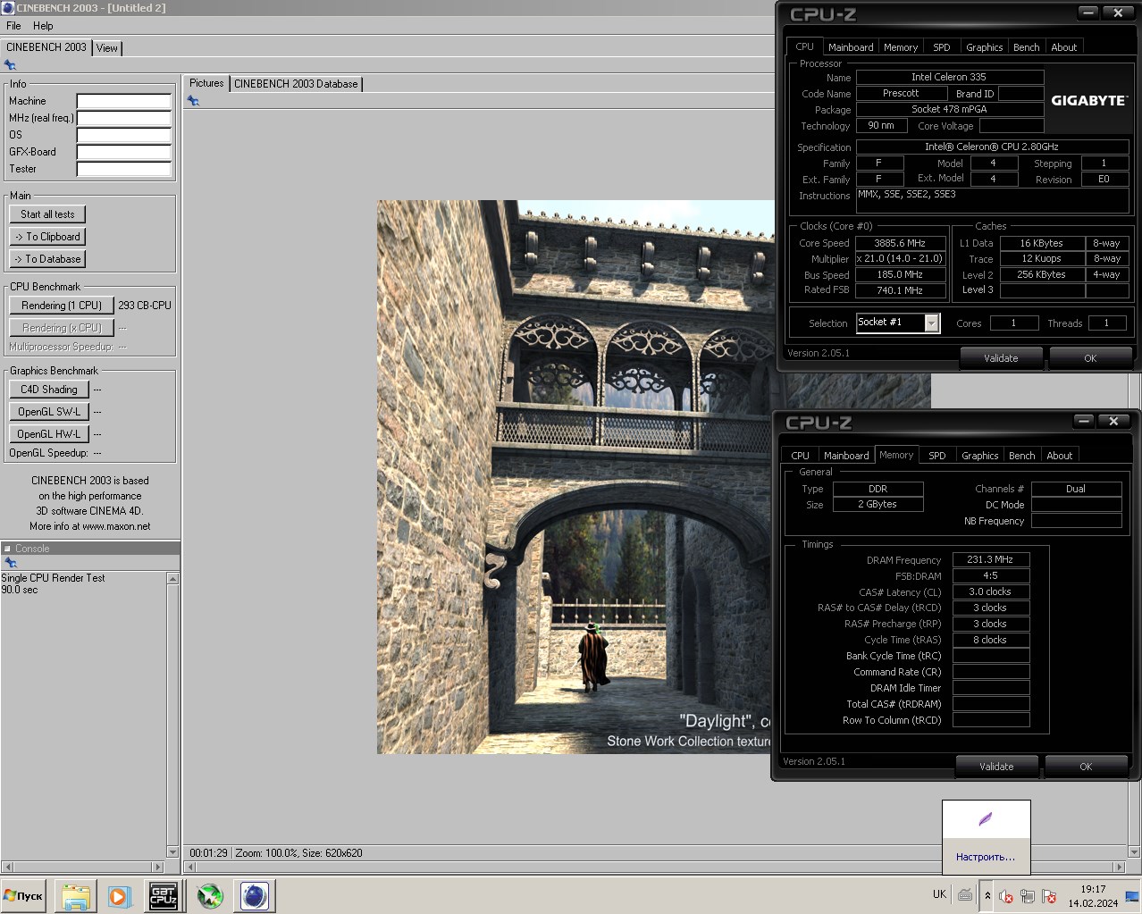Viewport: 1142px width, 914px height.
Task: Click Validate in bottom CPU-Z window
Action: [996, 767]
